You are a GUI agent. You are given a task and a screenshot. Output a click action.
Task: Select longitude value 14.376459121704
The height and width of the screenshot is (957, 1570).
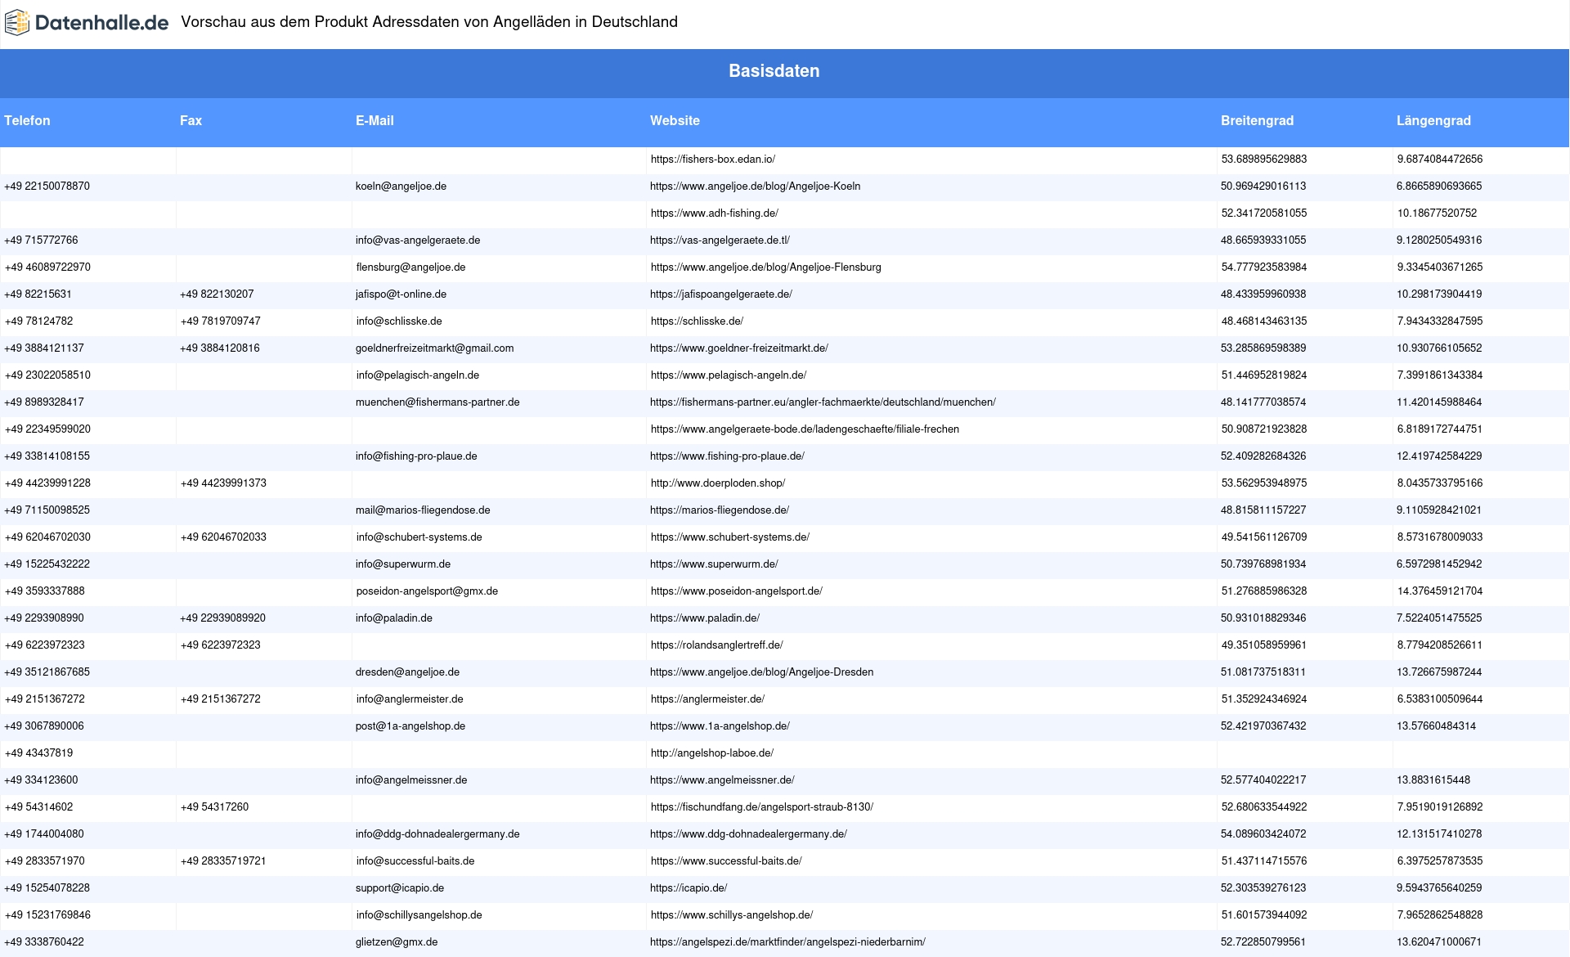tap(1440, 591)
